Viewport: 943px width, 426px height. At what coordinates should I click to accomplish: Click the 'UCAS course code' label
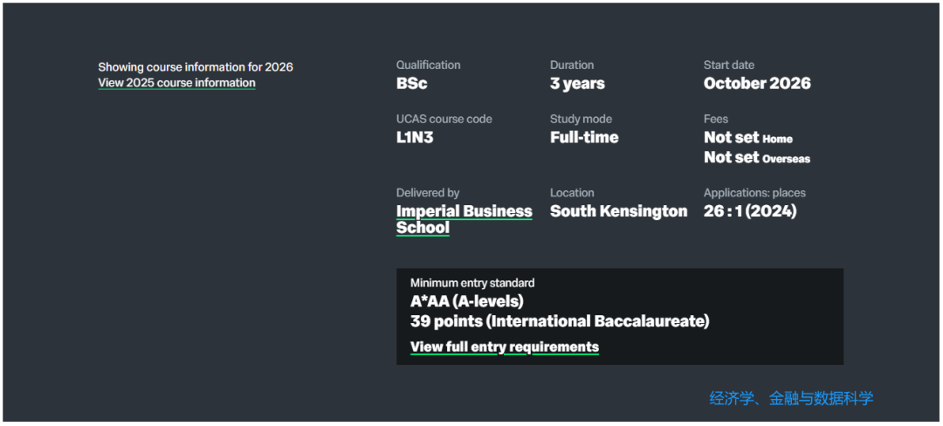444,120
